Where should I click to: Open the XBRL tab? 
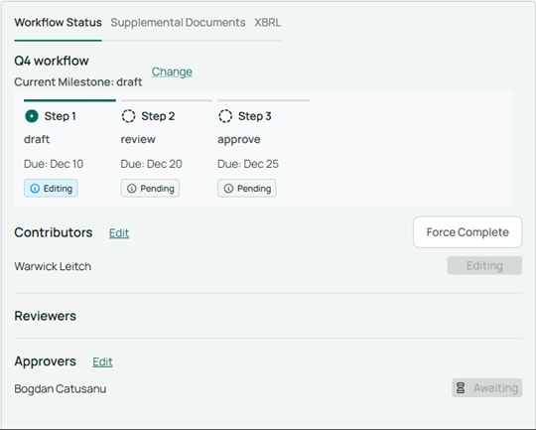coord(267,23)
